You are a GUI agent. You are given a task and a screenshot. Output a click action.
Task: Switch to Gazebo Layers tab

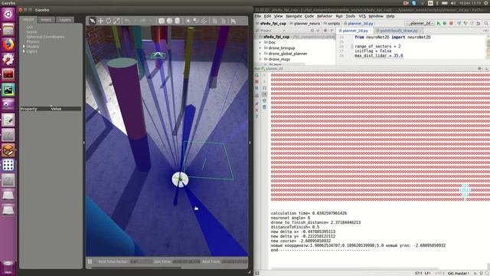click(65, 19)
